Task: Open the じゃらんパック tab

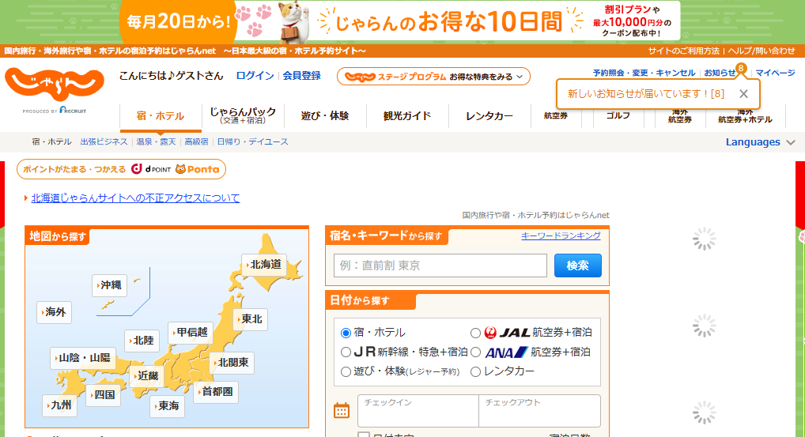Action: pos(243,116)
